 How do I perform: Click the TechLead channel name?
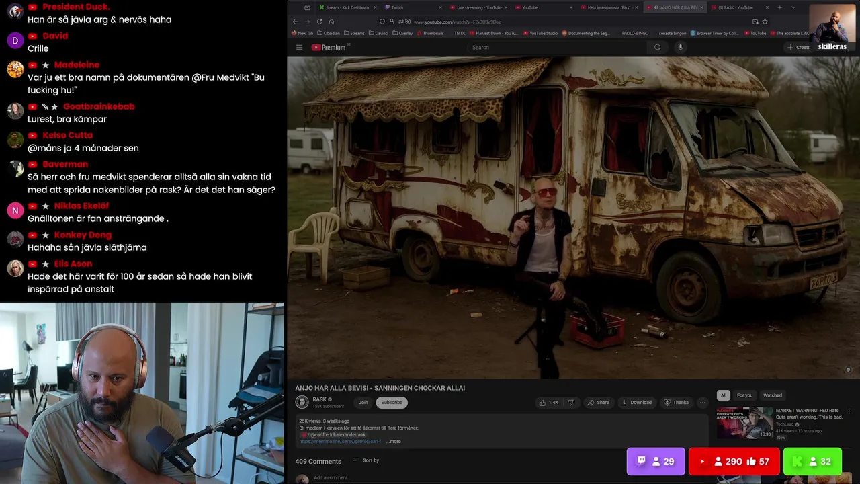pyautogui.click(x=785, y=424)
